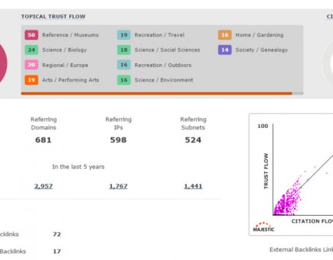The image size is (333, 260).
Task: Click the orange topical trust flow bar
Action: 157,94
